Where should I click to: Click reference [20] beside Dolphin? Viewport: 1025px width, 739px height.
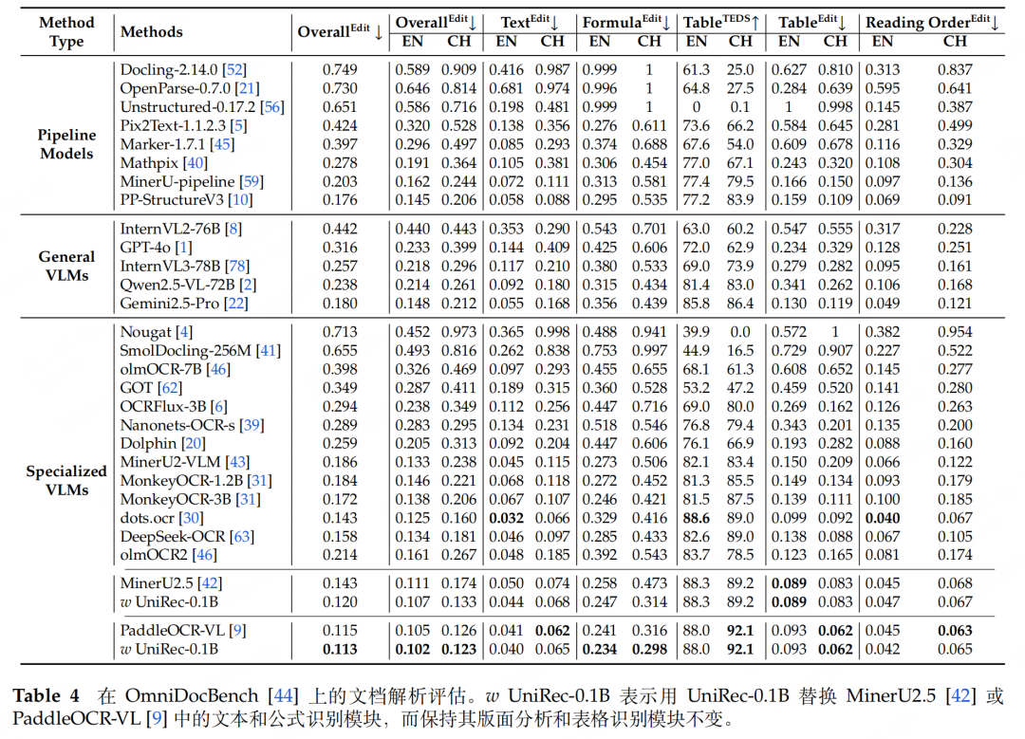(x=194, y=444)
